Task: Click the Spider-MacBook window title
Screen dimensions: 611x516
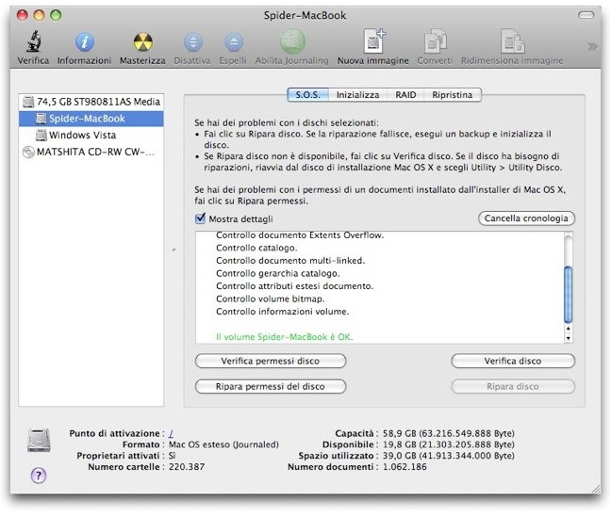Action: (x=305, y=15)
